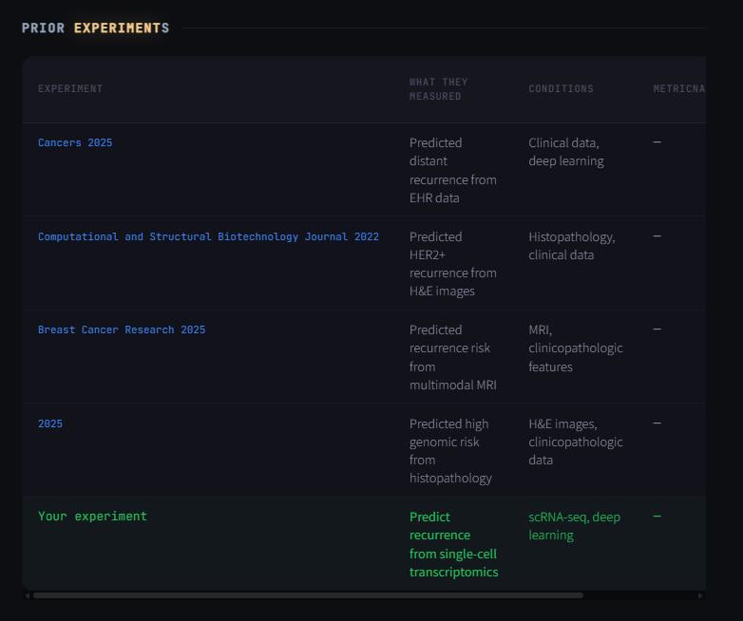Image resolution: width=743 pixels, height=621 pixels.
Task: Select the Predicted HER2+ recurrence cell
Action: point(452,263)
